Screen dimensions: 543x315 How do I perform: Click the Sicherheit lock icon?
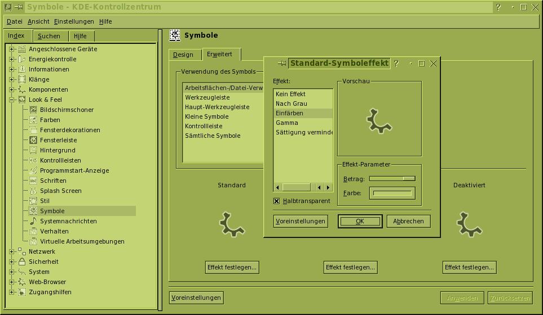(22, 262)
